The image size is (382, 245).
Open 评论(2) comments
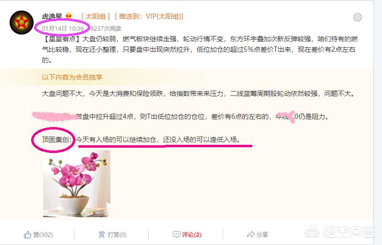coord(187,234)
